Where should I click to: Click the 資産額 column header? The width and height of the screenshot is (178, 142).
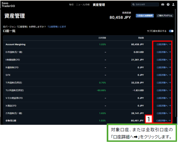tap(141, 38)
